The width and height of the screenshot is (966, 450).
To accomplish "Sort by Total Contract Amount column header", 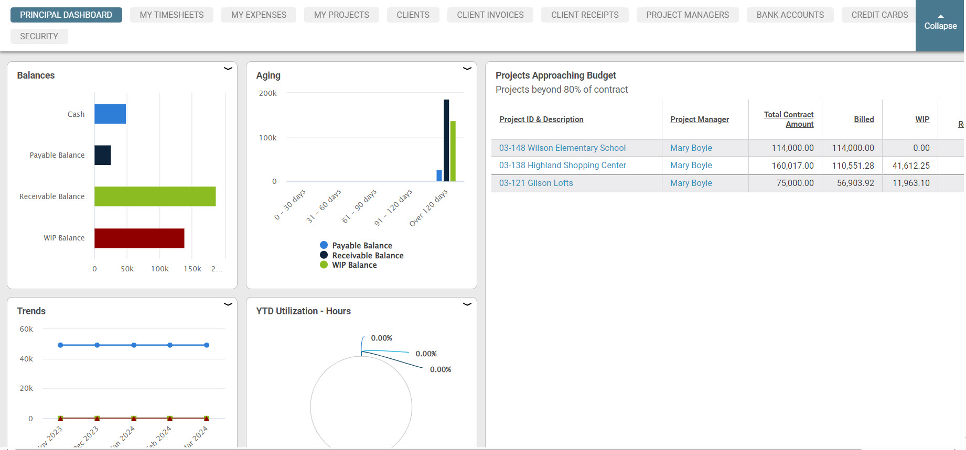I will (x=788, y=119).
